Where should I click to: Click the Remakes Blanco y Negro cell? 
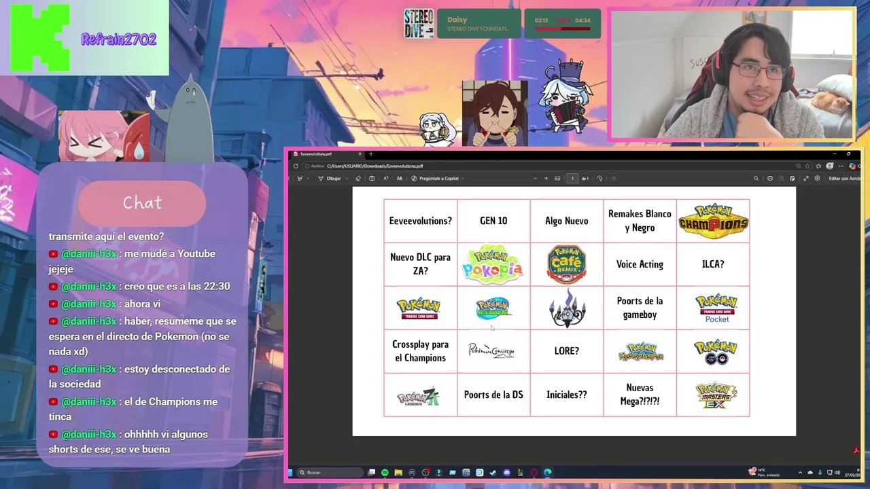coord(640,221)
